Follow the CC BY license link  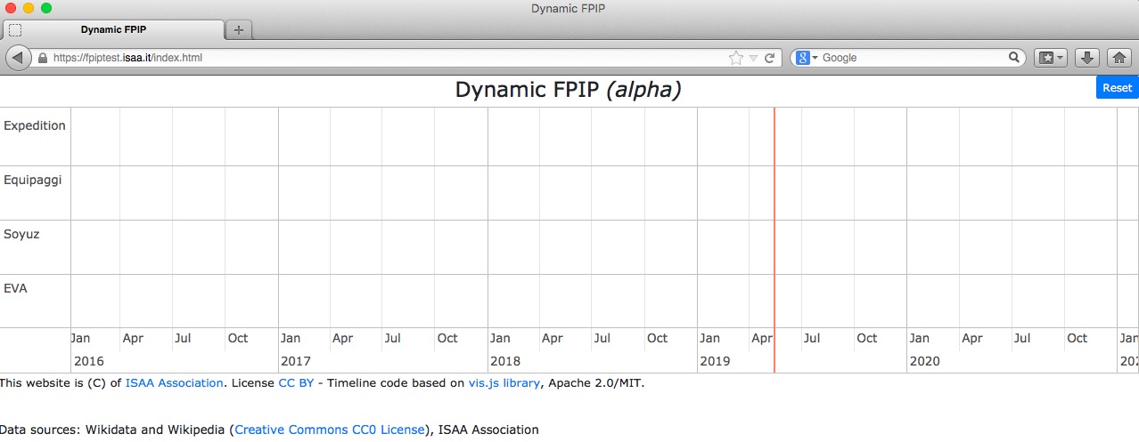296,383
